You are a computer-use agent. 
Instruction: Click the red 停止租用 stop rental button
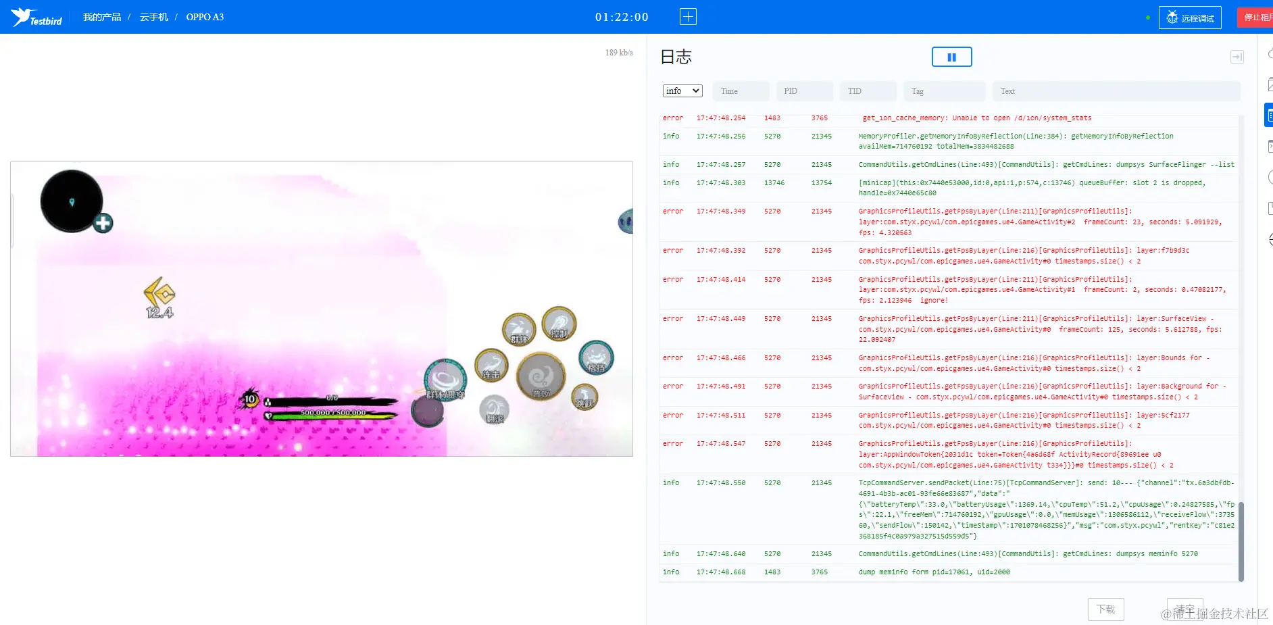(x=1255, y=18)
